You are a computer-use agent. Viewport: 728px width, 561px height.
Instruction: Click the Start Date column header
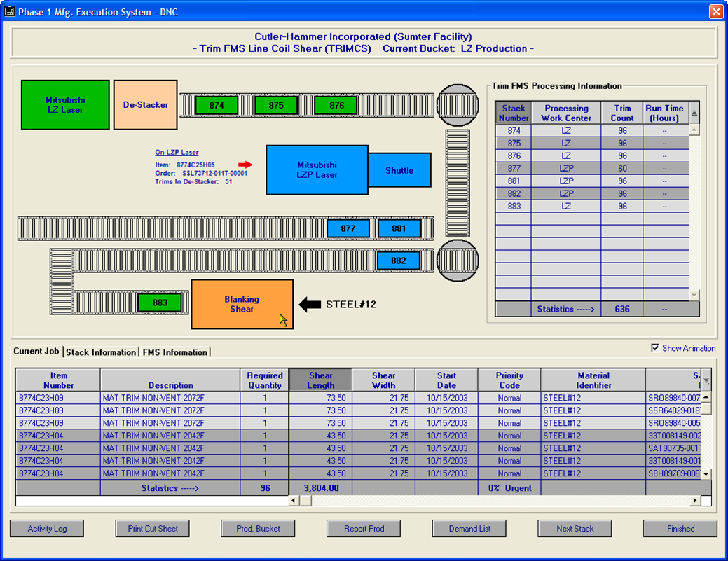(446, 380)
